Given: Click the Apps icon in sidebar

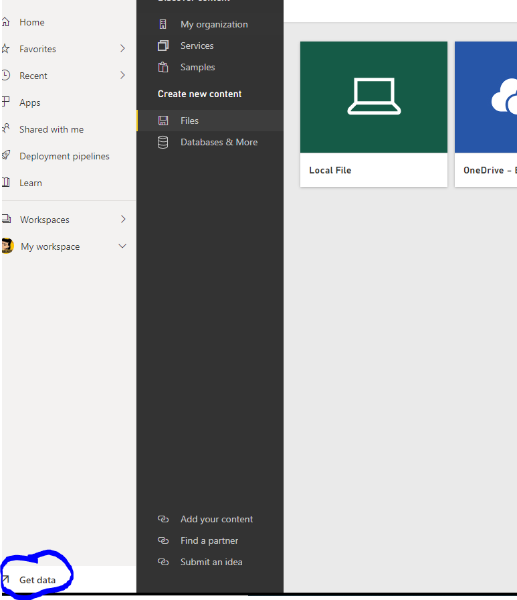Looking at the screenshot, I should [x=5, y=102].
